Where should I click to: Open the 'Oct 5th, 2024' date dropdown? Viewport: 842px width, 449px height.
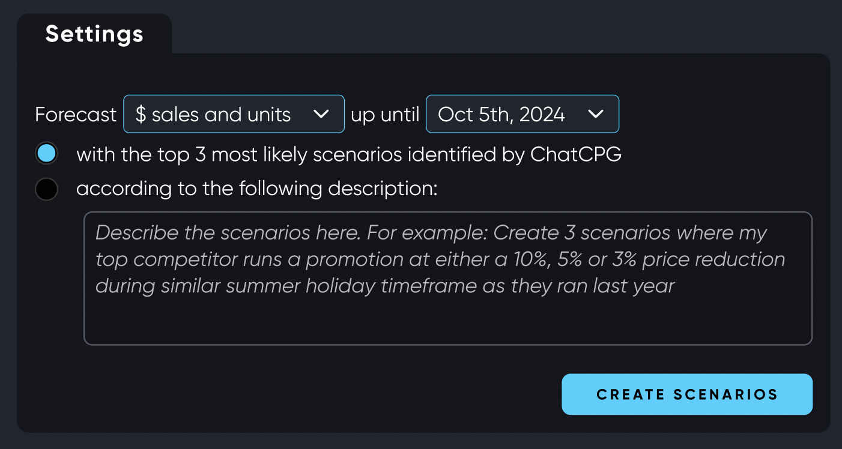pos(522,114)
